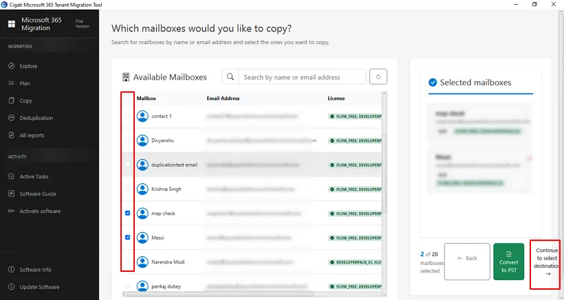Uncheck the Messi mailbox checkbox
564x300 pixels.
pyautogui.click(x=128, y=238)
